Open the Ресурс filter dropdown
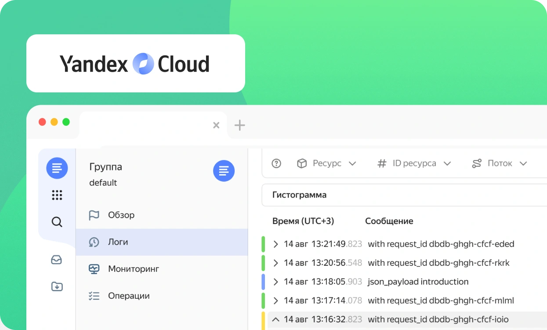 point(326,164)
